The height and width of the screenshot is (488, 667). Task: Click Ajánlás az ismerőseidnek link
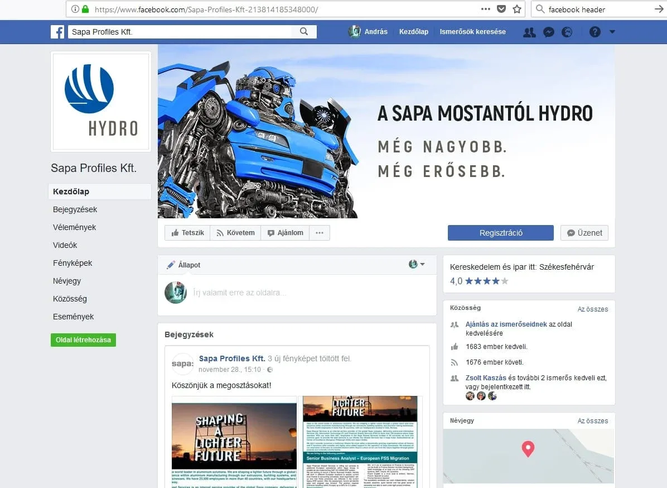click(x=506, y=324)
